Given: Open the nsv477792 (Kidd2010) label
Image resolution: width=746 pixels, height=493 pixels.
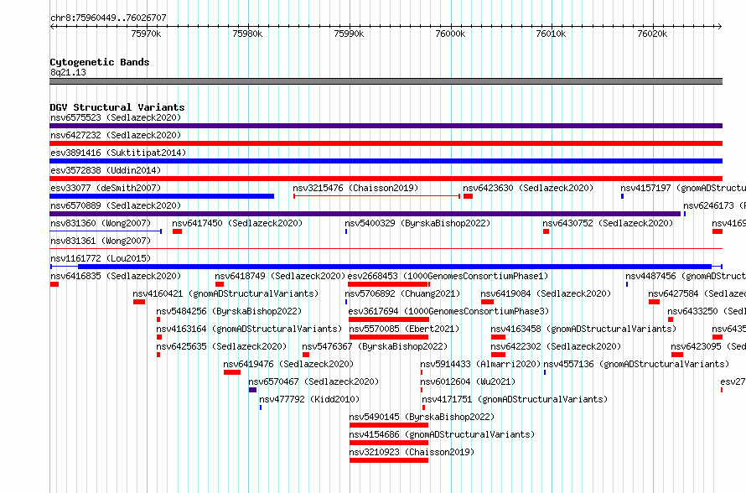Looking at the screenshot, I should tap(309, 399).
